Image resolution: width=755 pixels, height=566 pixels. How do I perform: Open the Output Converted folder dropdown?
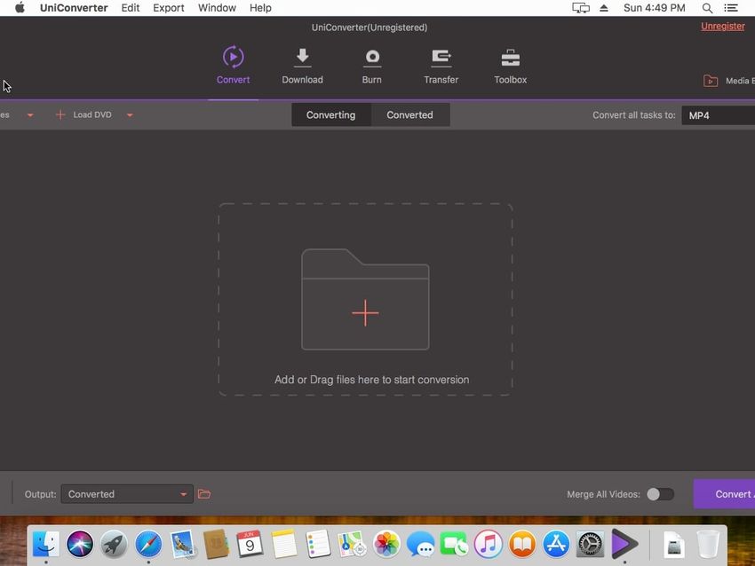click(x=126, y=494)
